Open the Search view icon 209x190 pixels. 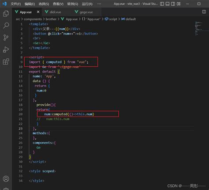click(6, 25)
